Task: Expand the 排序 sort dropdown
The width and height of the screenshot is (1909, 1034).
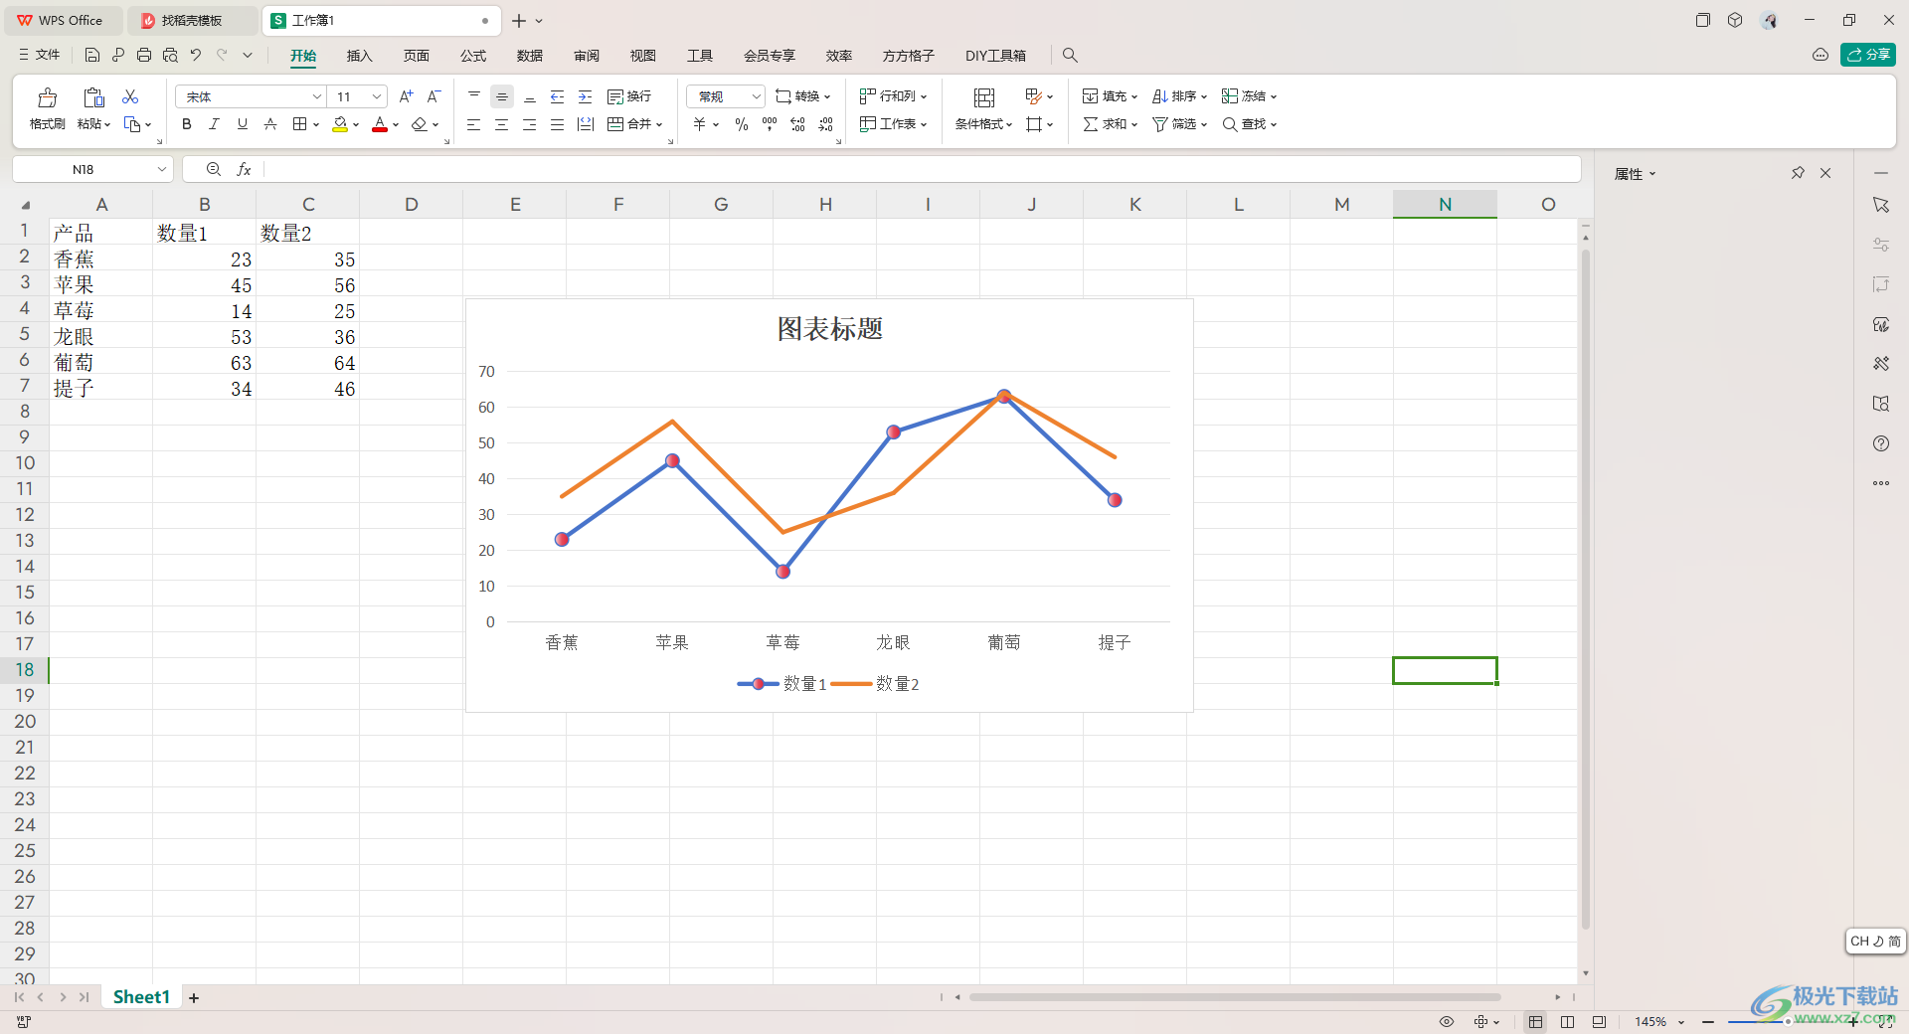Action: [1203, 97]
